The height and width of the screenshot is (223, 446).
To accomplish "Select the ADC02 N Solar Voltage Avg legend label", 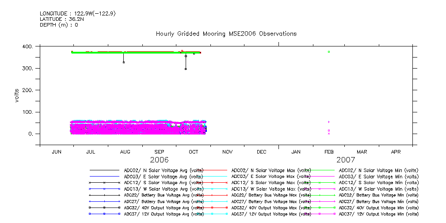I will coord(163,170).
